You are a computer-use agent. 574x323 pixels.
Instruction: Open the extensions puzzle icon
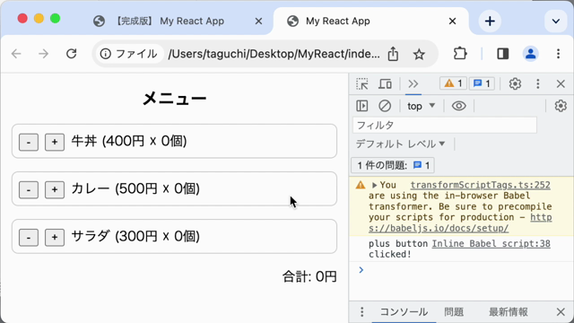click(460, 54)
